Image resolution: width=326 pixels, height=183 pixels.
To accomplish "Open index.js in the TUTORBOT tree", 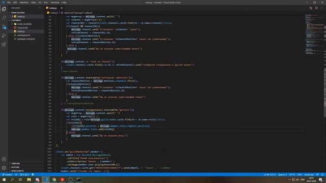I will 21,32.
